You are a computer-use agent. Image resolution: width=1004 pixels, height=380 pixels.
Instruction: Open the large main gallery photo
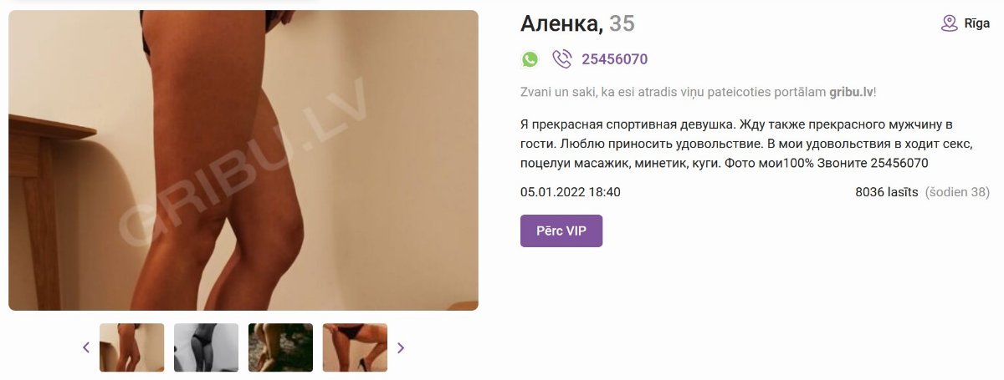click(x=243, y=160)
